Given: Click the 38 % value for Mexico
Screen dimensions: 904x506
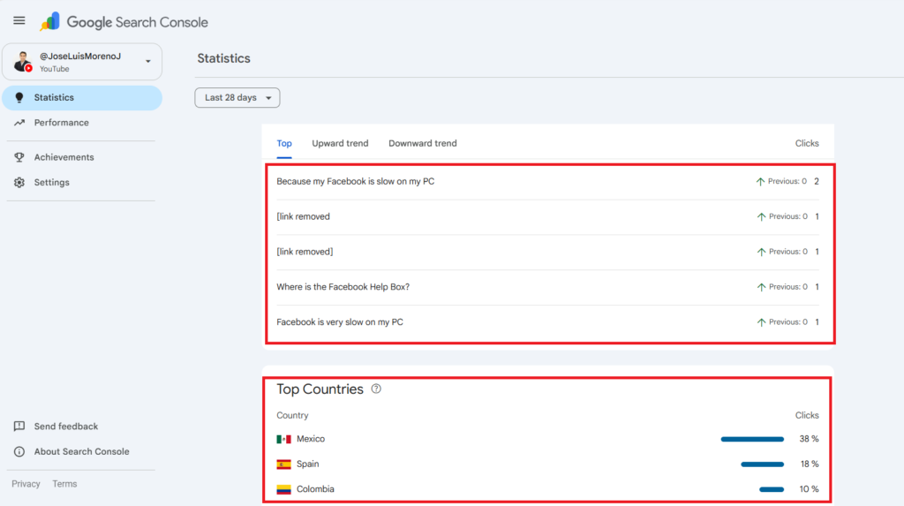Looking at the screenshot, I should pyautogui.click(x=809, y=439).
